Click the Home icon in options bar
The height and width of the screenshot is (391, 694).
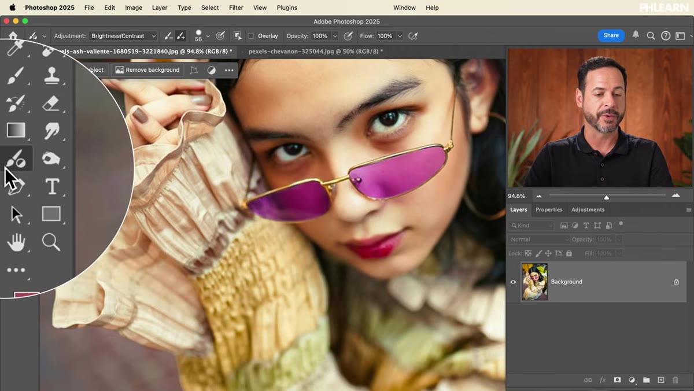coord(13,36)
